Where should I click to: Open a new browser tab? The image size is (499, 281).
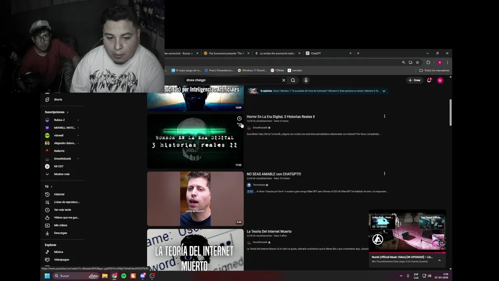[x=358, y=53]
